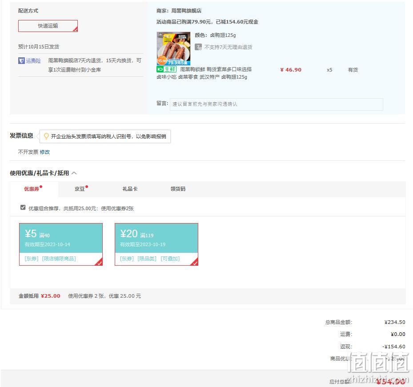The width and height of the screenshot is (413, 387).
Task: Open the 周黑鸭锁鲜 product title link
Action: [204, 73]
